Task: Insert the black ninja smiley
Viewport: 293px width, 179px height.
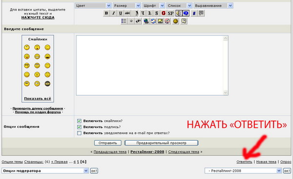Action: pos(47,84)
